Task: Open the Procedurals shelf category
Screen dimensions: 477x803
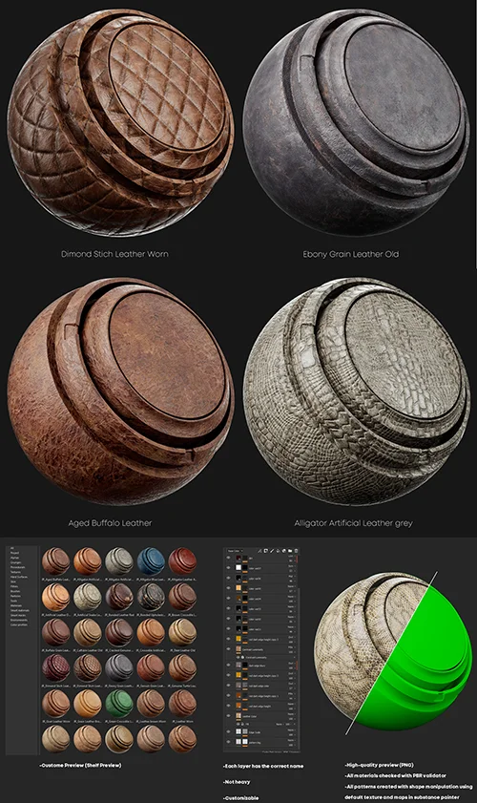Action: [x=17, y=567]
